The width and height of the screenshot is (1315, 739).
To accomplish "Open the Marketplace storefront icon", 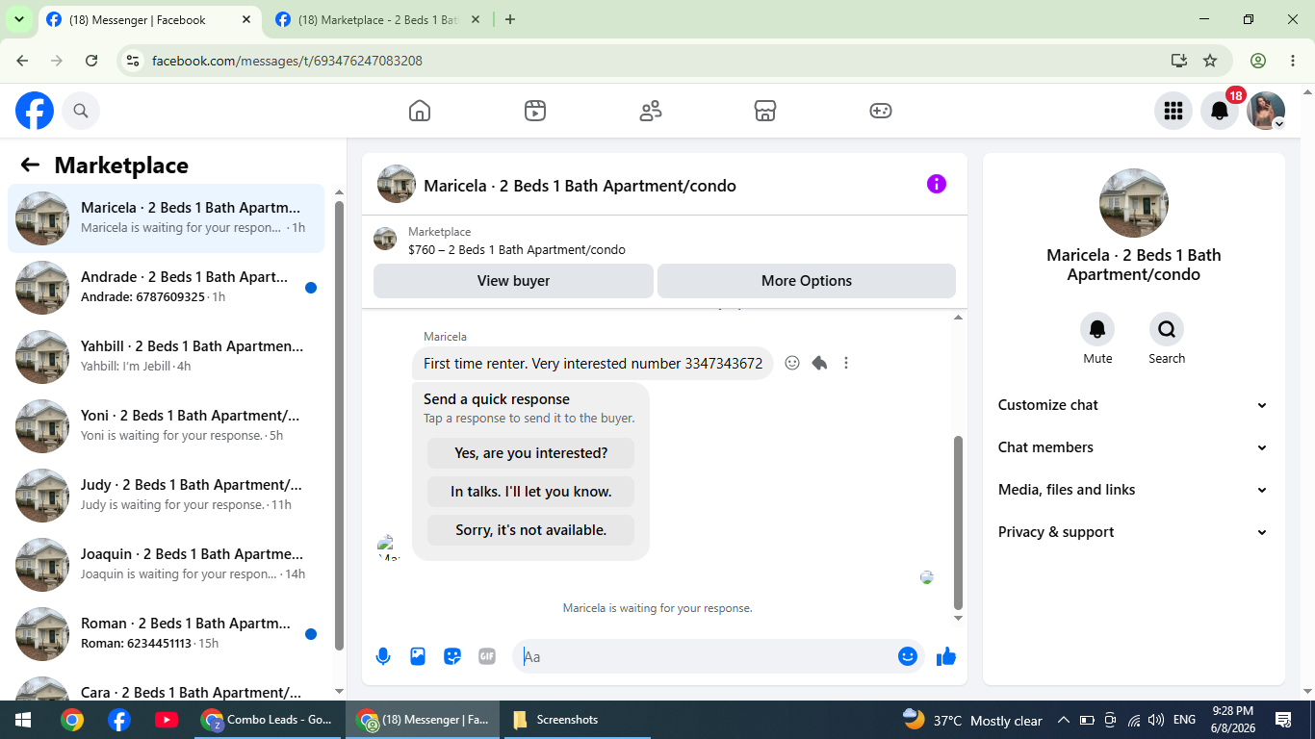I will [x=765, y=111].
